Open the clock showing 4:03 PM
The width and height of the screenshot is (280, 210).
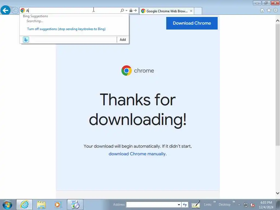tap(266, 205)
